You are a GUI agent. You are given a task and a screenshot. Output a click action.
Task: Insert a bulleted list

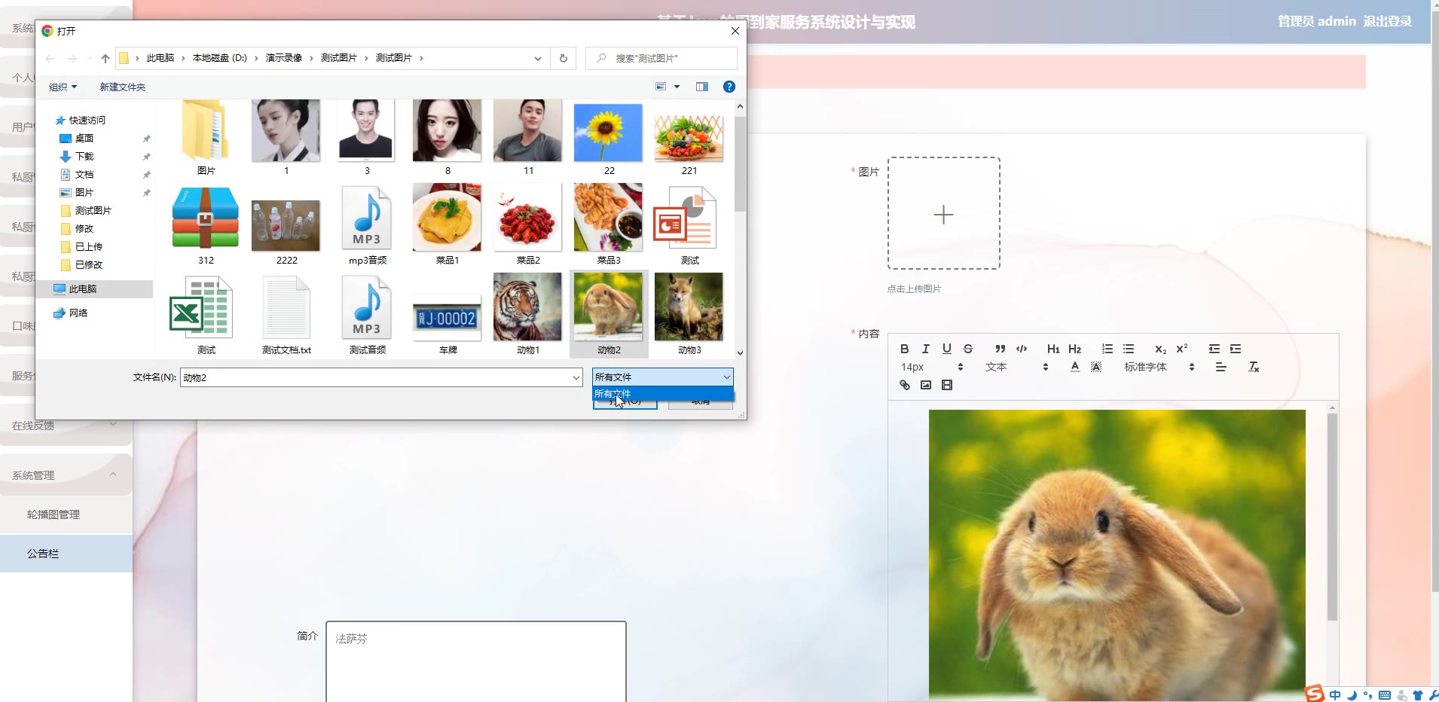point(1128,349)
